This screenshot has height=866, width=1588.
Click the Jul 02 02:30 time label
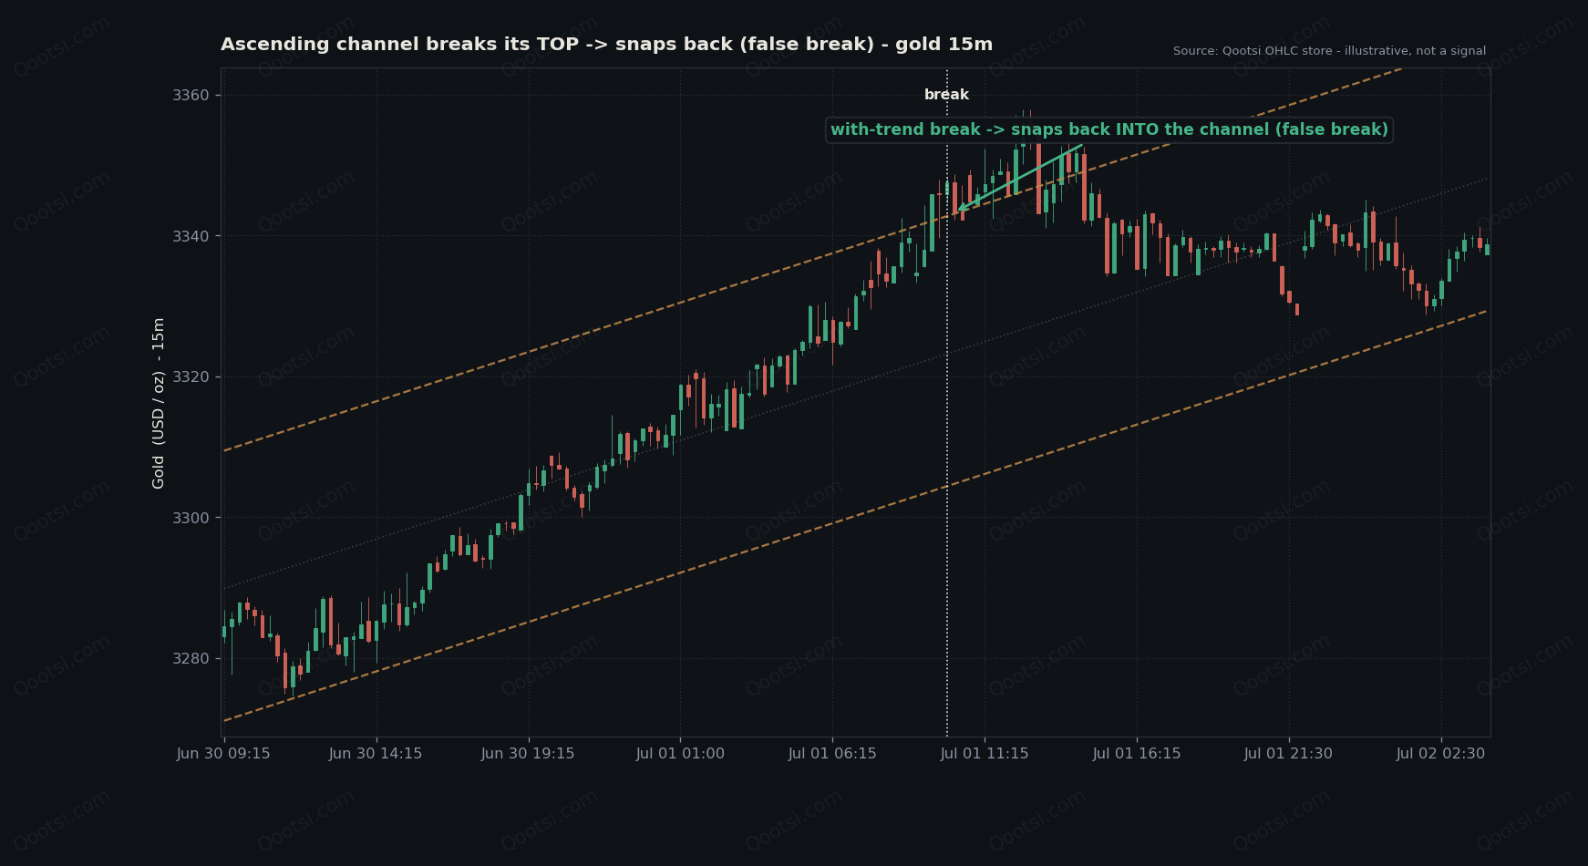point(1440,754)
